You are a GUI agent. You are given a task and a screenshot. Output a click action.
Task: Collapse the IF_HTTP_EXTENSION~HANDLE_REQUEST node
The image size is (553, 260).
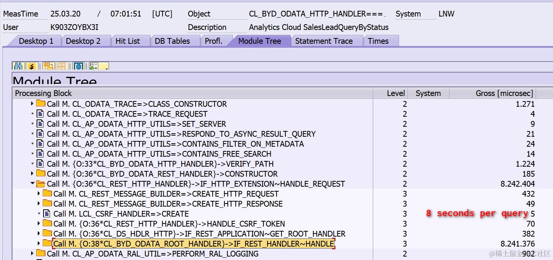[32, 184]
